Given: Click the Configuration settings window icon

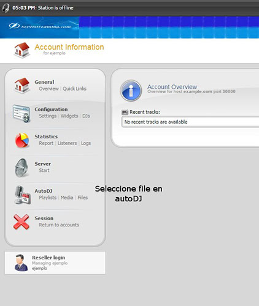Looking at the screenshot, I should click(x=21, y=113).
